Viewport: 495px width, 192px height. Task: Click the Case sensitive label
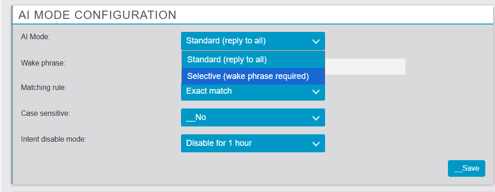click(x=46, y=113)
